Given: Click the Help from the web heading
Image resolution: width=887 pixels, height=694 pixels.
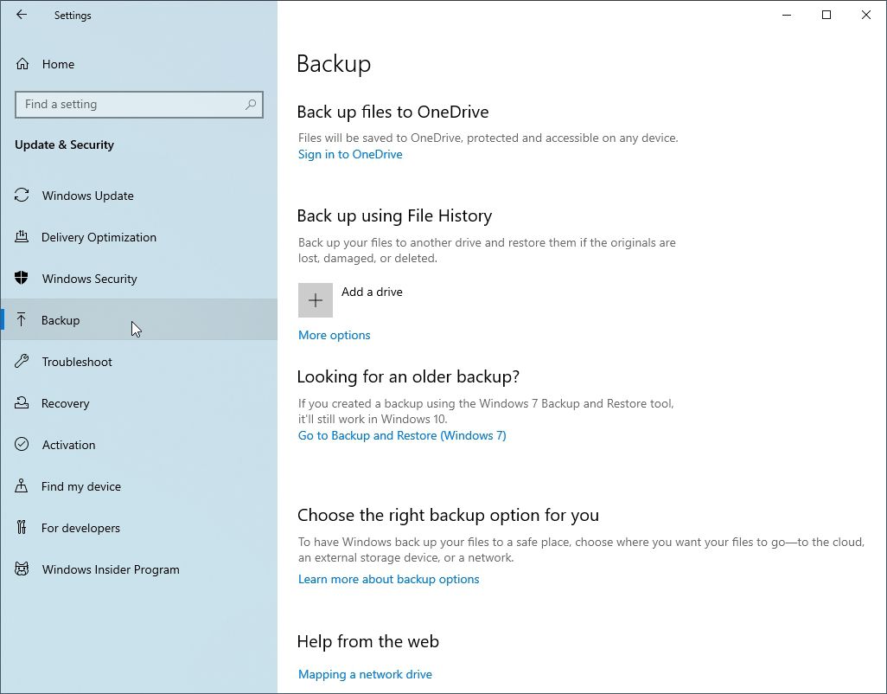Looking at the screenshot, I should coord(367,641).
